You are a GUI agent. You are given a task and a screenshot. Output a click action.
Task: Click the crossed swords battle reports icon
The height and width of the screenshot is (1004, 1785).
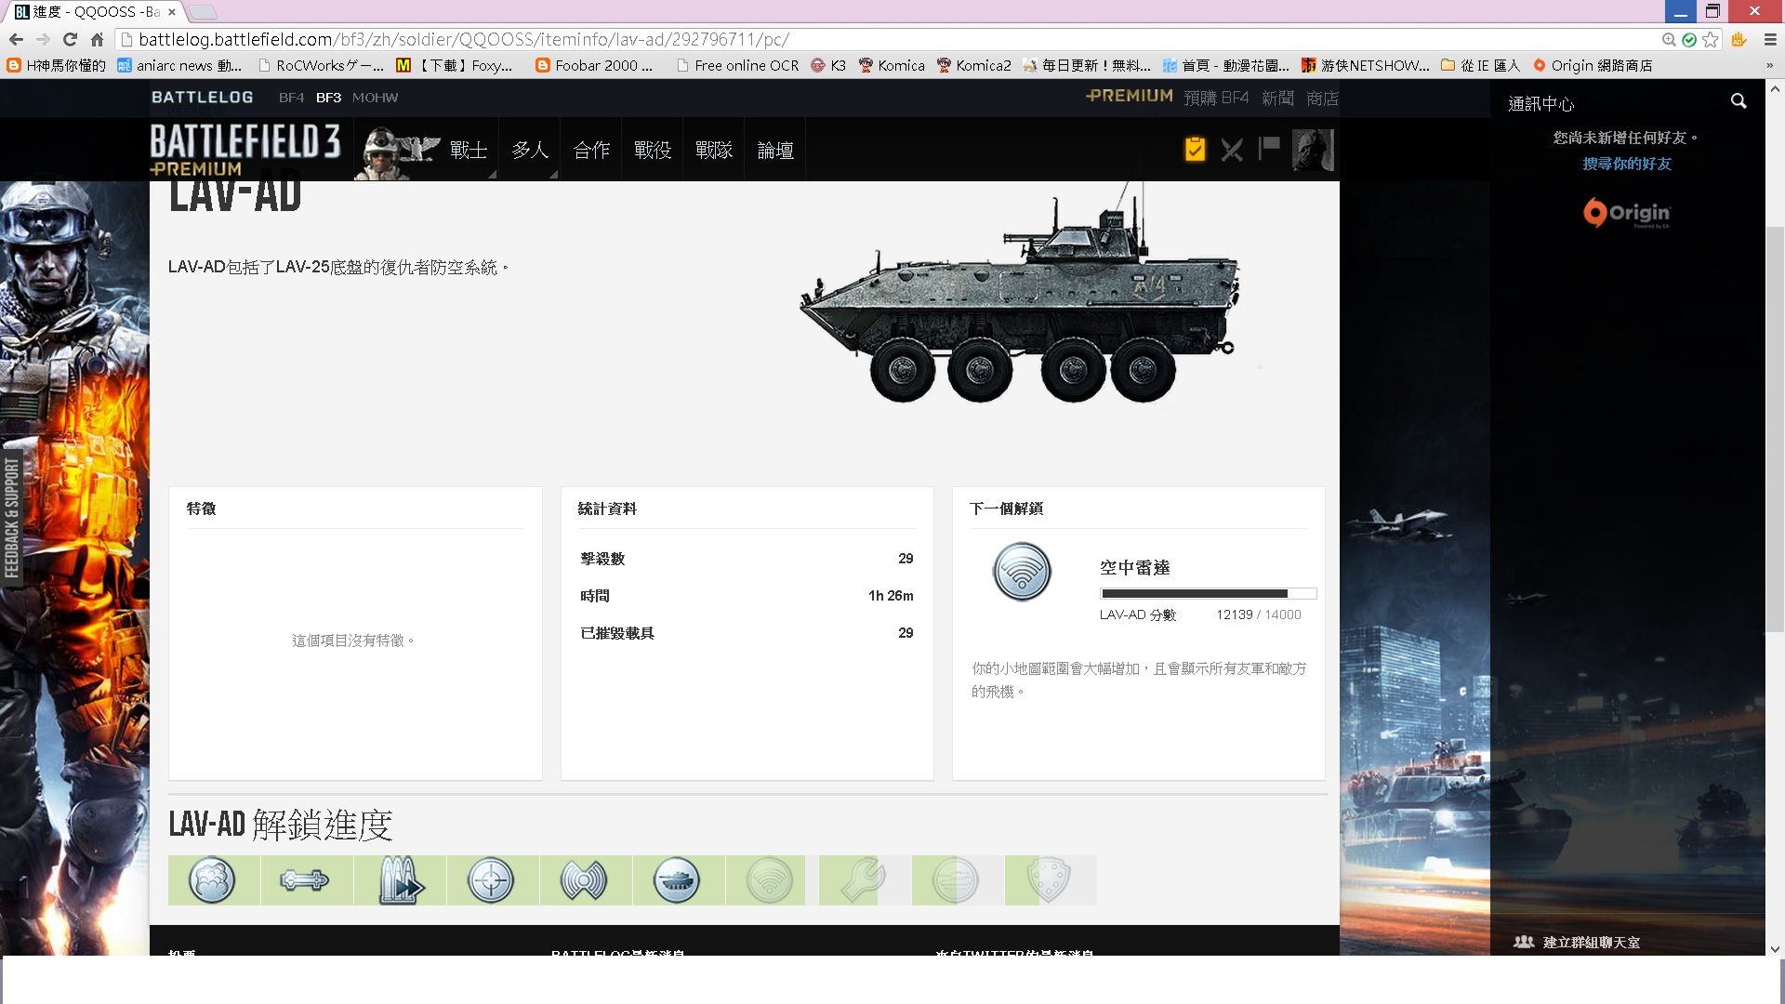pyautogui.click(x=1232, y=150)
